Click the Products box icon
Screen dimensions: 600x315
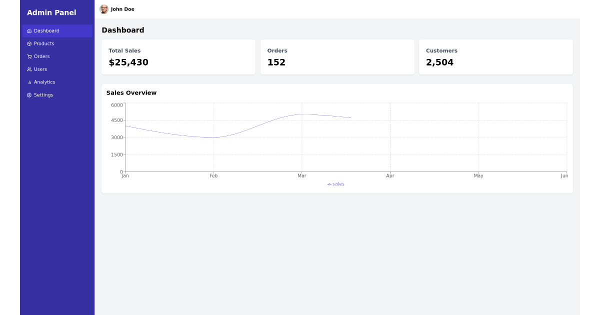[x=29, y=43]
